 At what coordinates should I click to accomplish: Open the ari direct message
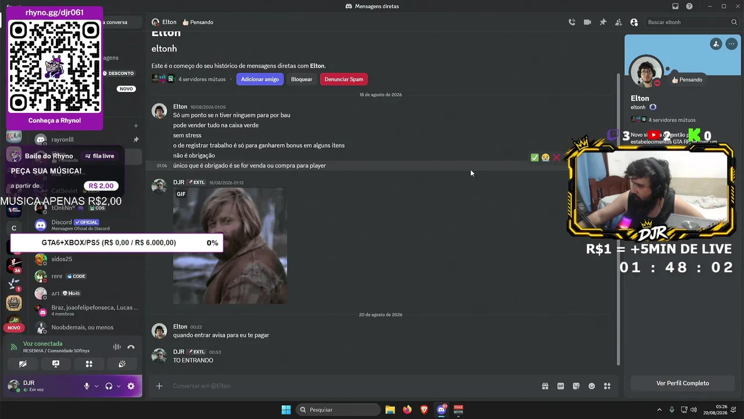[87, 293]
